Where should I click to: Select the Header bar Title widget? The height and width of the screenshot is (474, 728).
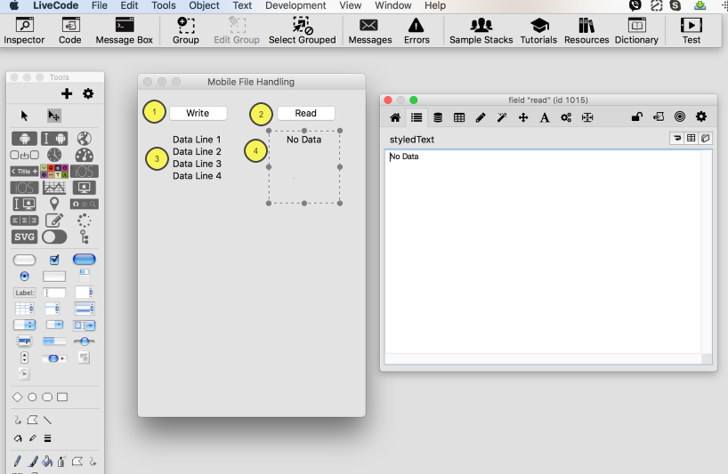click(25, 171)
